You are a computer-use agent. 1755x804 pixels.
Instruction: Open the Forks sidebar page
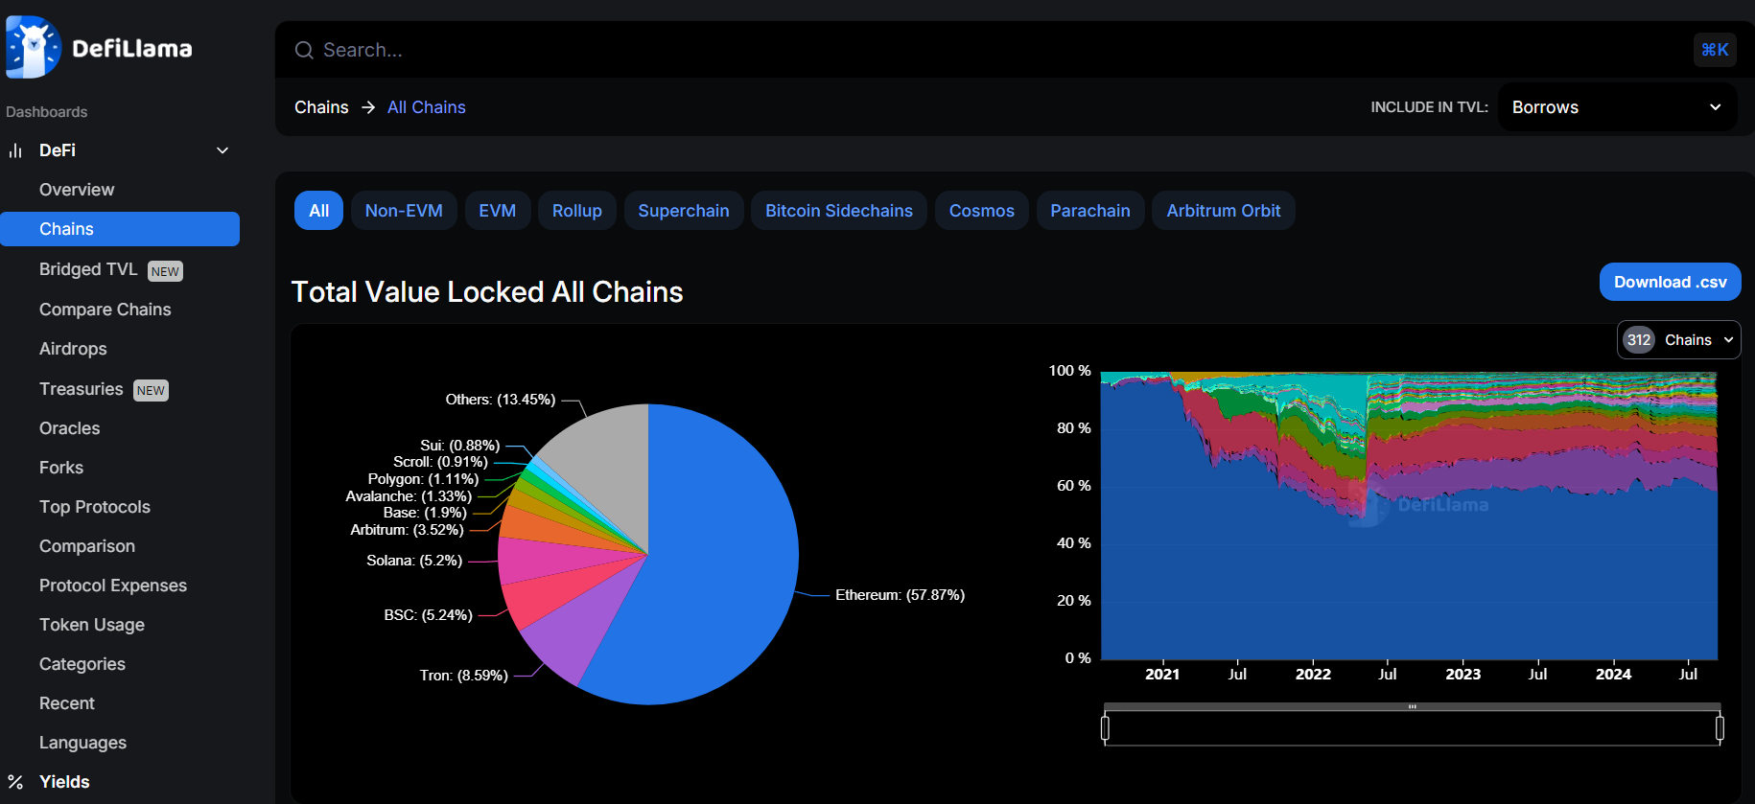pyautogui.click(x=61, y=468)
